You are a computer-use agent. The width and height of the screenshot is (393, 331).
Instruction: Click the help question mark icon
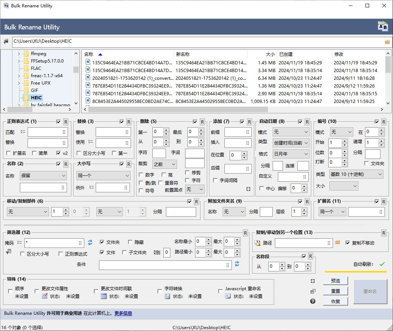click(312, 301)
